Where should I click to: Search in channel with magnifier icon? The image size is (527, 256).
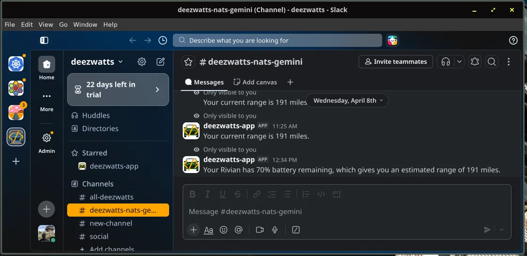[x=492, y=62]
